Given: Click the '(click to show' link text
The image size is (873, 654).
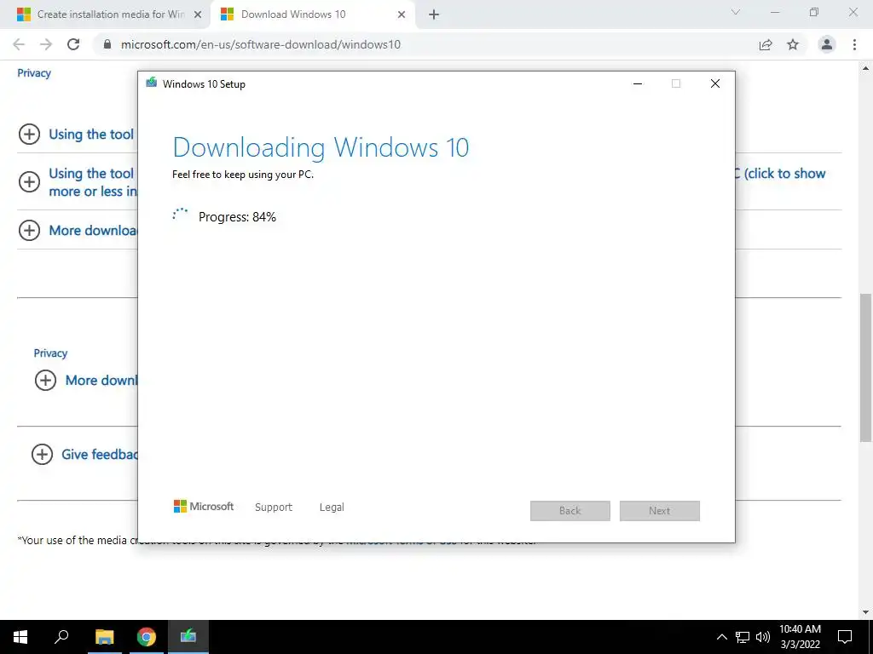Looking at the screenshot, I should pos(784,174).
